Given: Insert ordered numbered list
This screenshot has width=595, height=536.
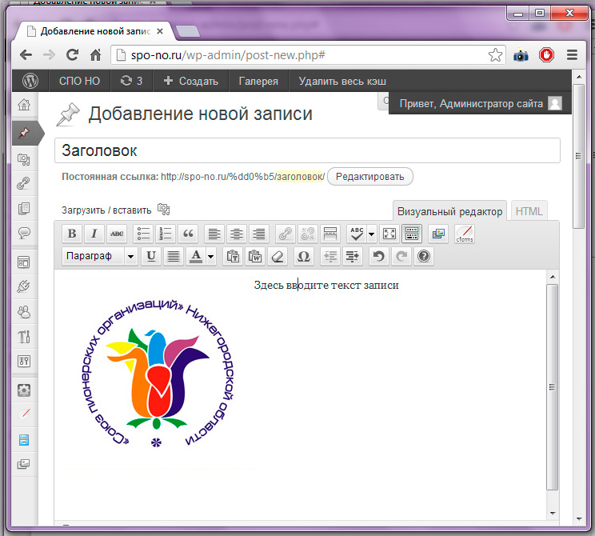Looking at the screenshot, I should (x=166, y=234).
